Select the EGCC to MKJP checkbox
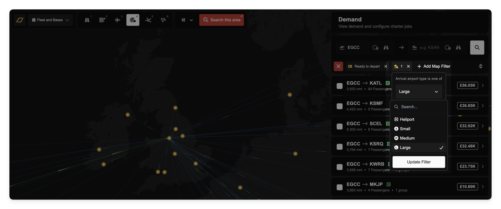This screenshot has height=209, width=501. [340, 187]
